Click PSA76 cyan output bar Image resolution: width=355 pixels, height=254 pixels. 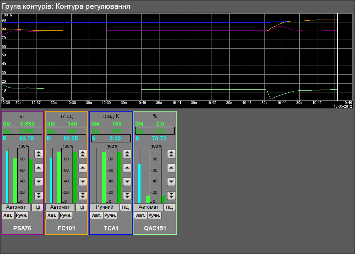[7, 177]
